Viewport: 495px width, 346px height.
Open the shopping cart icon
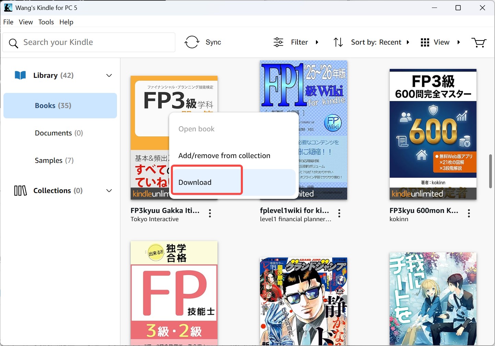pos(479,42)
